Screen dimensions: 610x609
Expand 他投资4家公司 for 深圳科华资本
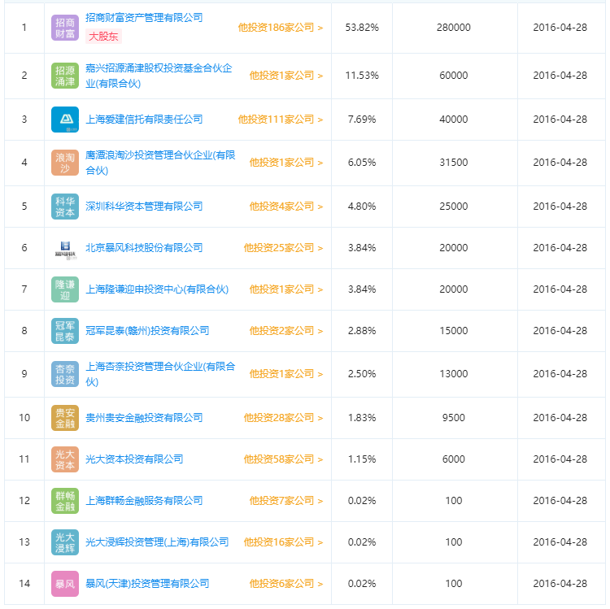point(286,207)
